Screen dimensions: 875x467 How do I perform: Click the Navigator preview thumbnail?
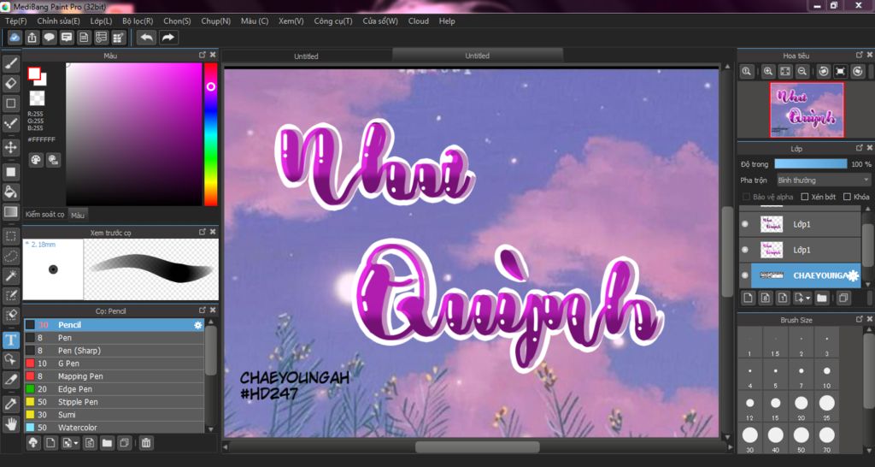pyautogui.click(x=807, y=109)
